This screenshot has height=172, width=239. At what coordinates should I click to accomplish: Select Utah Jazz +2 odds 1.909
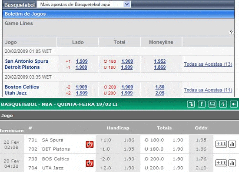[82, 93]
